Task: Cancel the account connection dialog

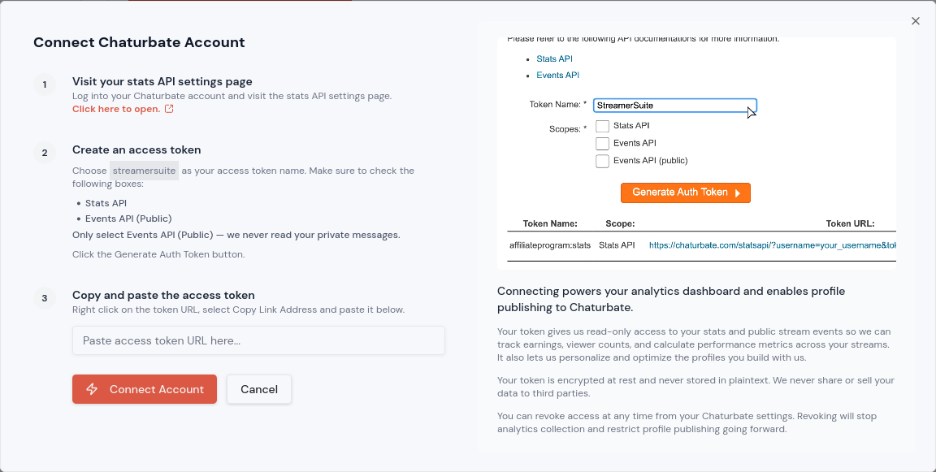Action: 258,389
